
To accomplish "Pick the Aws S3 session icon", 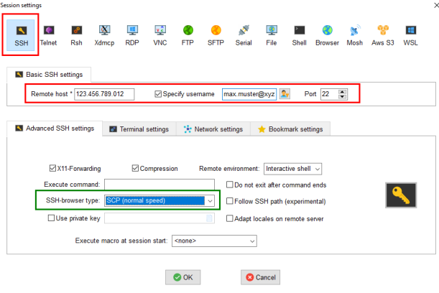I will point(383,35).
